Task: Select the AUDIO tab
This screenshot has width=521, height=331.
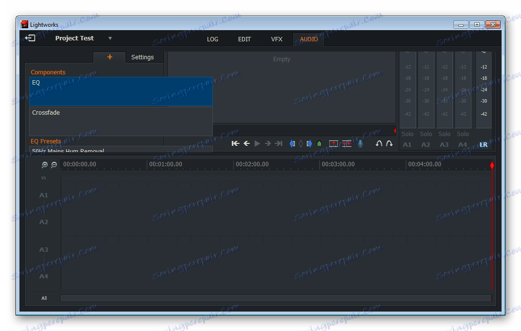Action: 309,39
